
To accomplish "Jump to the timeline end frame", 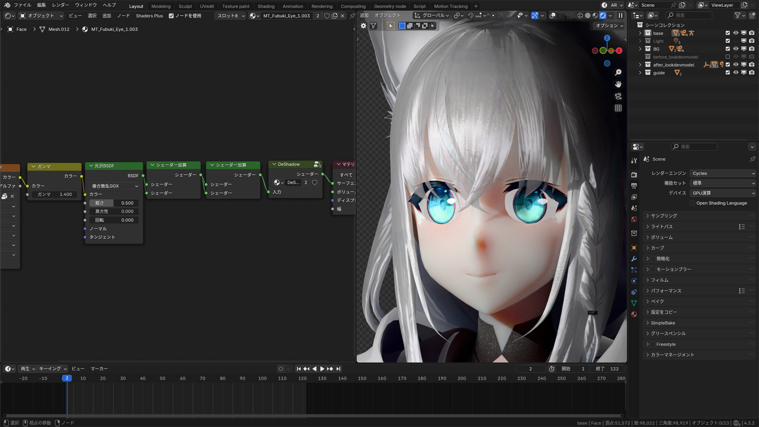I will (x=338, y=368).
